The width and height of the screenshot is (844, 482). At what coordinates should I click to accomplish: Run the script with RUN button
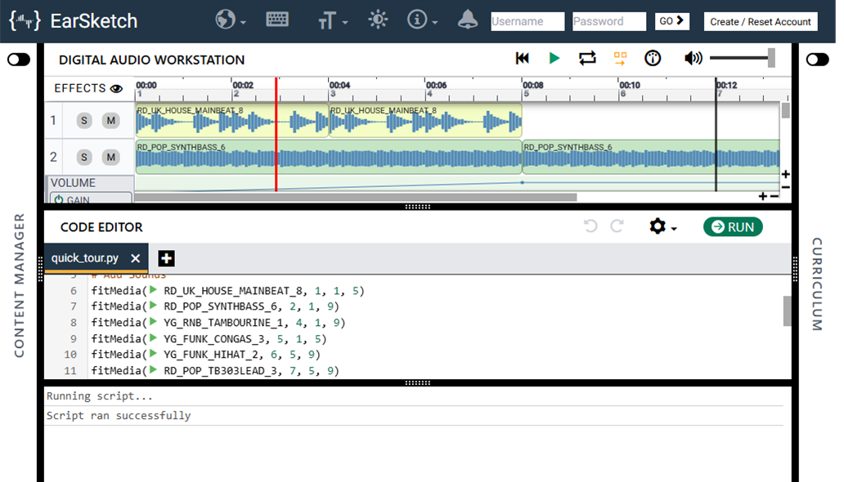733,227
